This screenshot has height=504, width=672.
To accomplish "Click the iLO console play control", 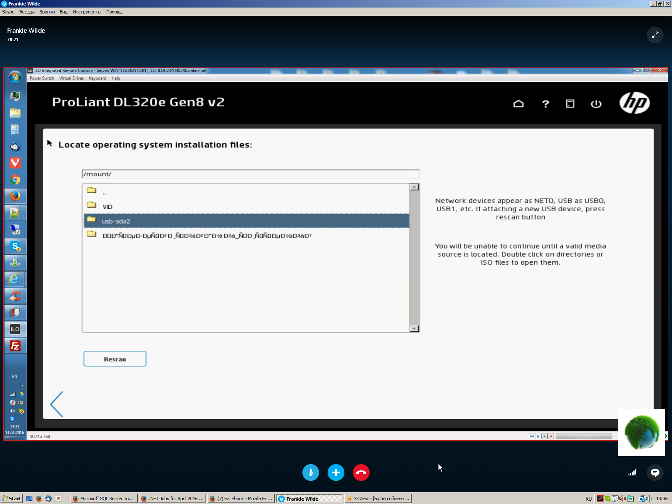I will pyautogui.click(x=544, y=436).
